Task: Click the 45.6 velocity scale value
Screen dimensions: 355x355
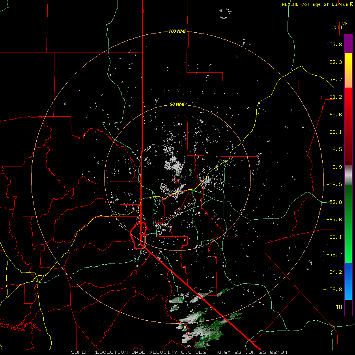Action: tap(336, 114)
